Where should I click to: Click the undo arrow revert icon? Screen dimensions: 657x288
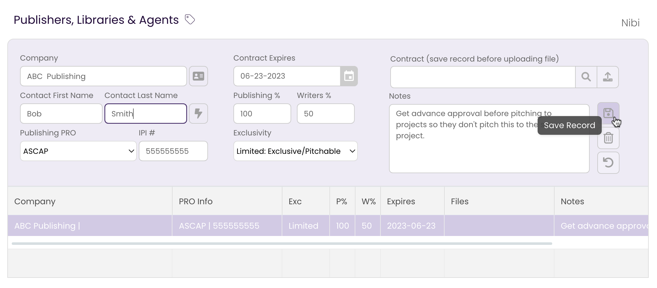(608, 163)
